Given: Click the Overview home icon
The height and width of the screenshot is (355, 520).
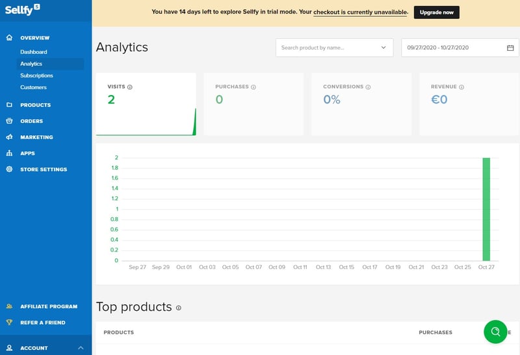Looking at the screenshot, I should coord(9,38).
